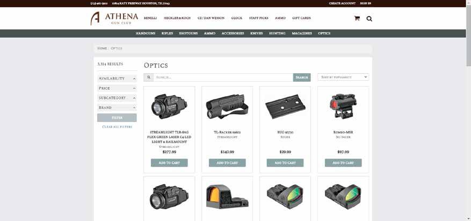The height and width of the screenshot is (221, 471).
Task: Open Gift Cards menu item
Action: click(x=302, y=18)
